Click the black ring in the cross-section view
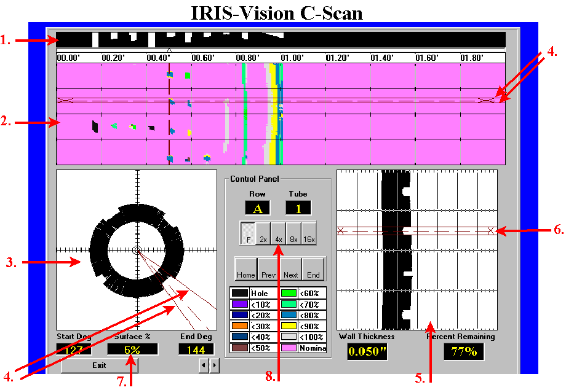566x390 pixels. tap(97, 251)
